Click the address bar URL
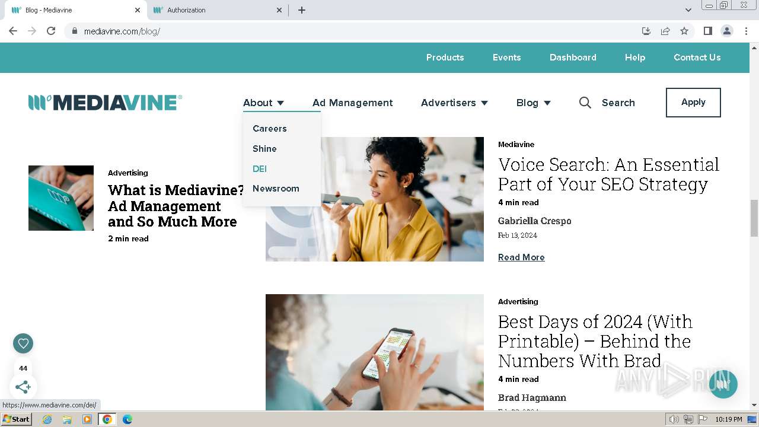 [x=122, y=31]
